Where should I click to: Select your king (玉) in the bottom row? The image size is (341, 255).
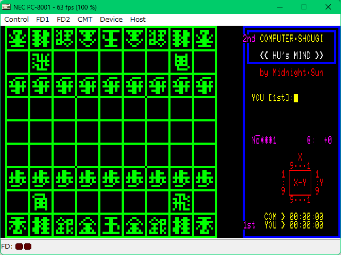pyautogui.click(x=111, y=226)
